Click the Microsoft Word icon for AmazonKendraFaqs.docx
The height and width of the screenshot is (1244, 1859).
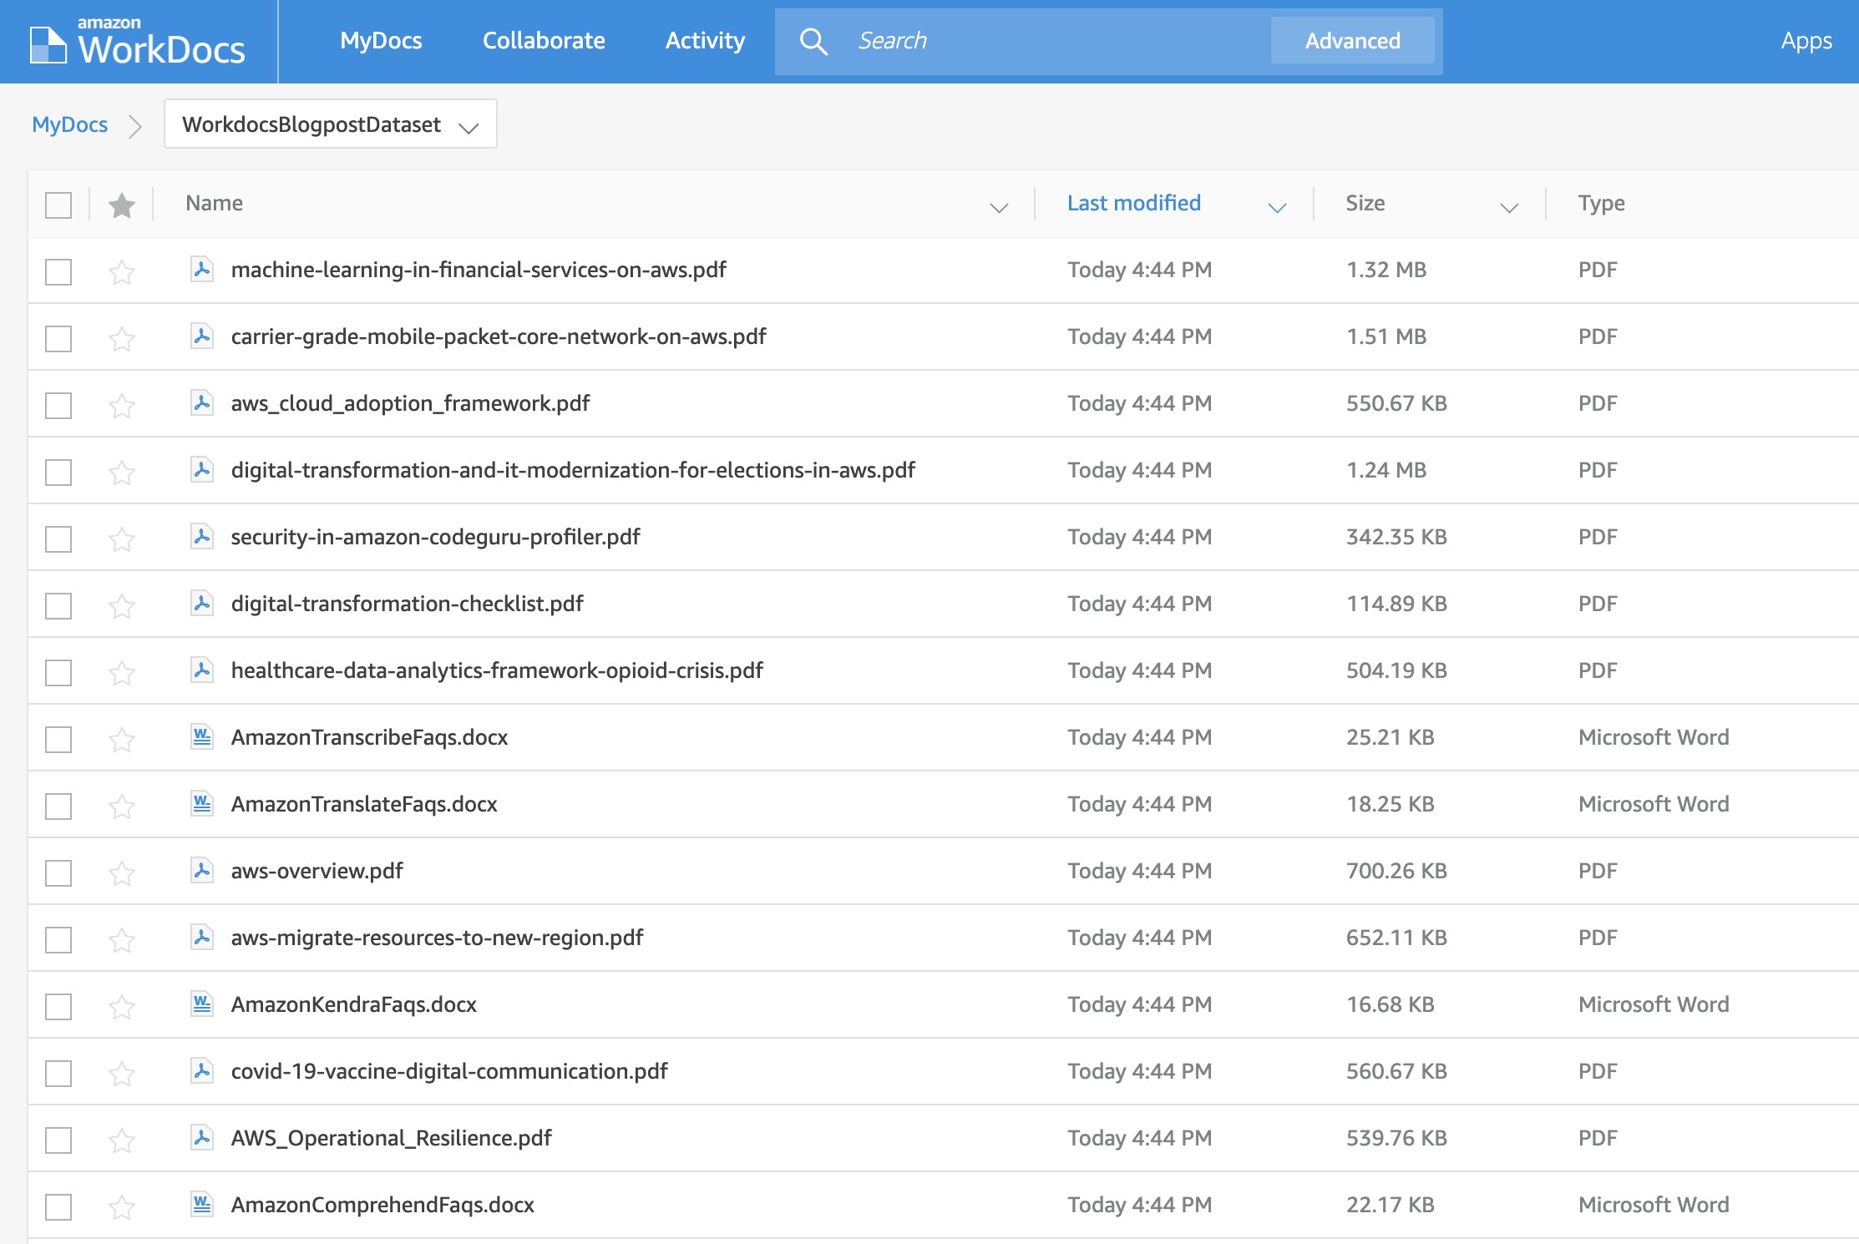(200, 1004)
